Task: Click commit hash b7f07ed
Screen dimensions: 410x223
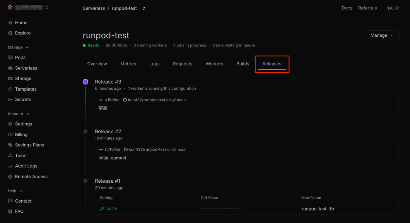Action: 113,149
